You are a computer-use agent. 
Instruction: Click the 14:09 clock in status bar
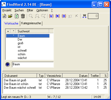(98, 97)
